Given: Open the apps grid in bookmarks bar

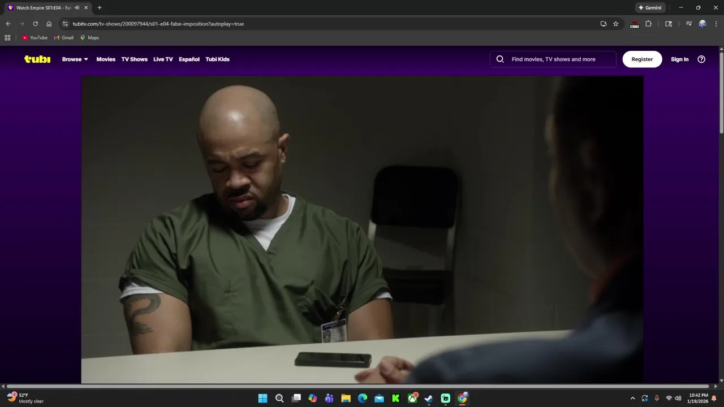Looking at the screenshot, I should pyautogui.click(x=7, y=38).
